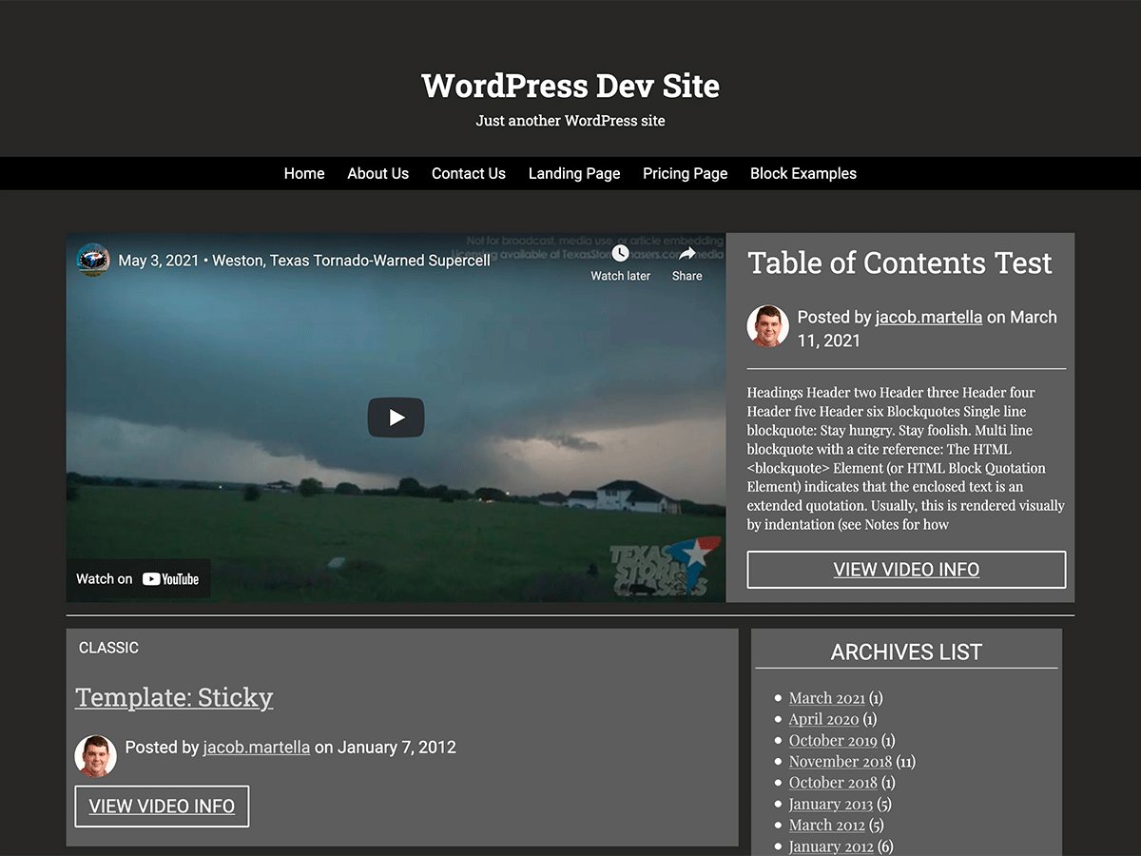
Task: Open the Contact Us page
Action: pyautogui.click(x=468, y=173)
